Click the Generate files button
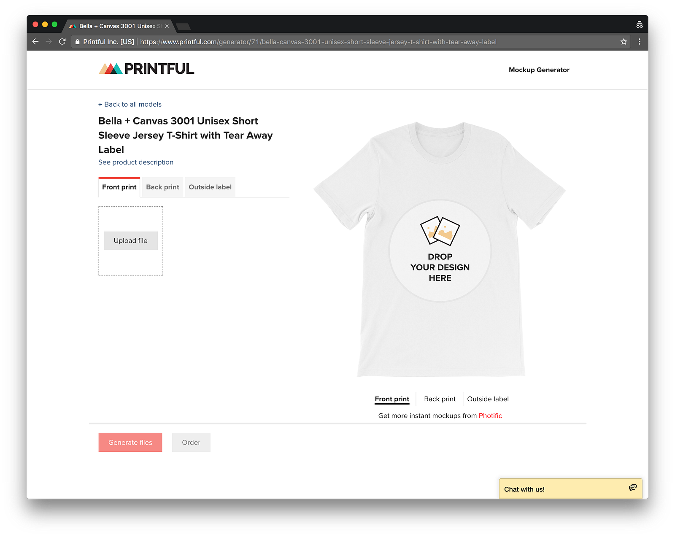This screenshot has width=675, height=537. click(130, 443)
